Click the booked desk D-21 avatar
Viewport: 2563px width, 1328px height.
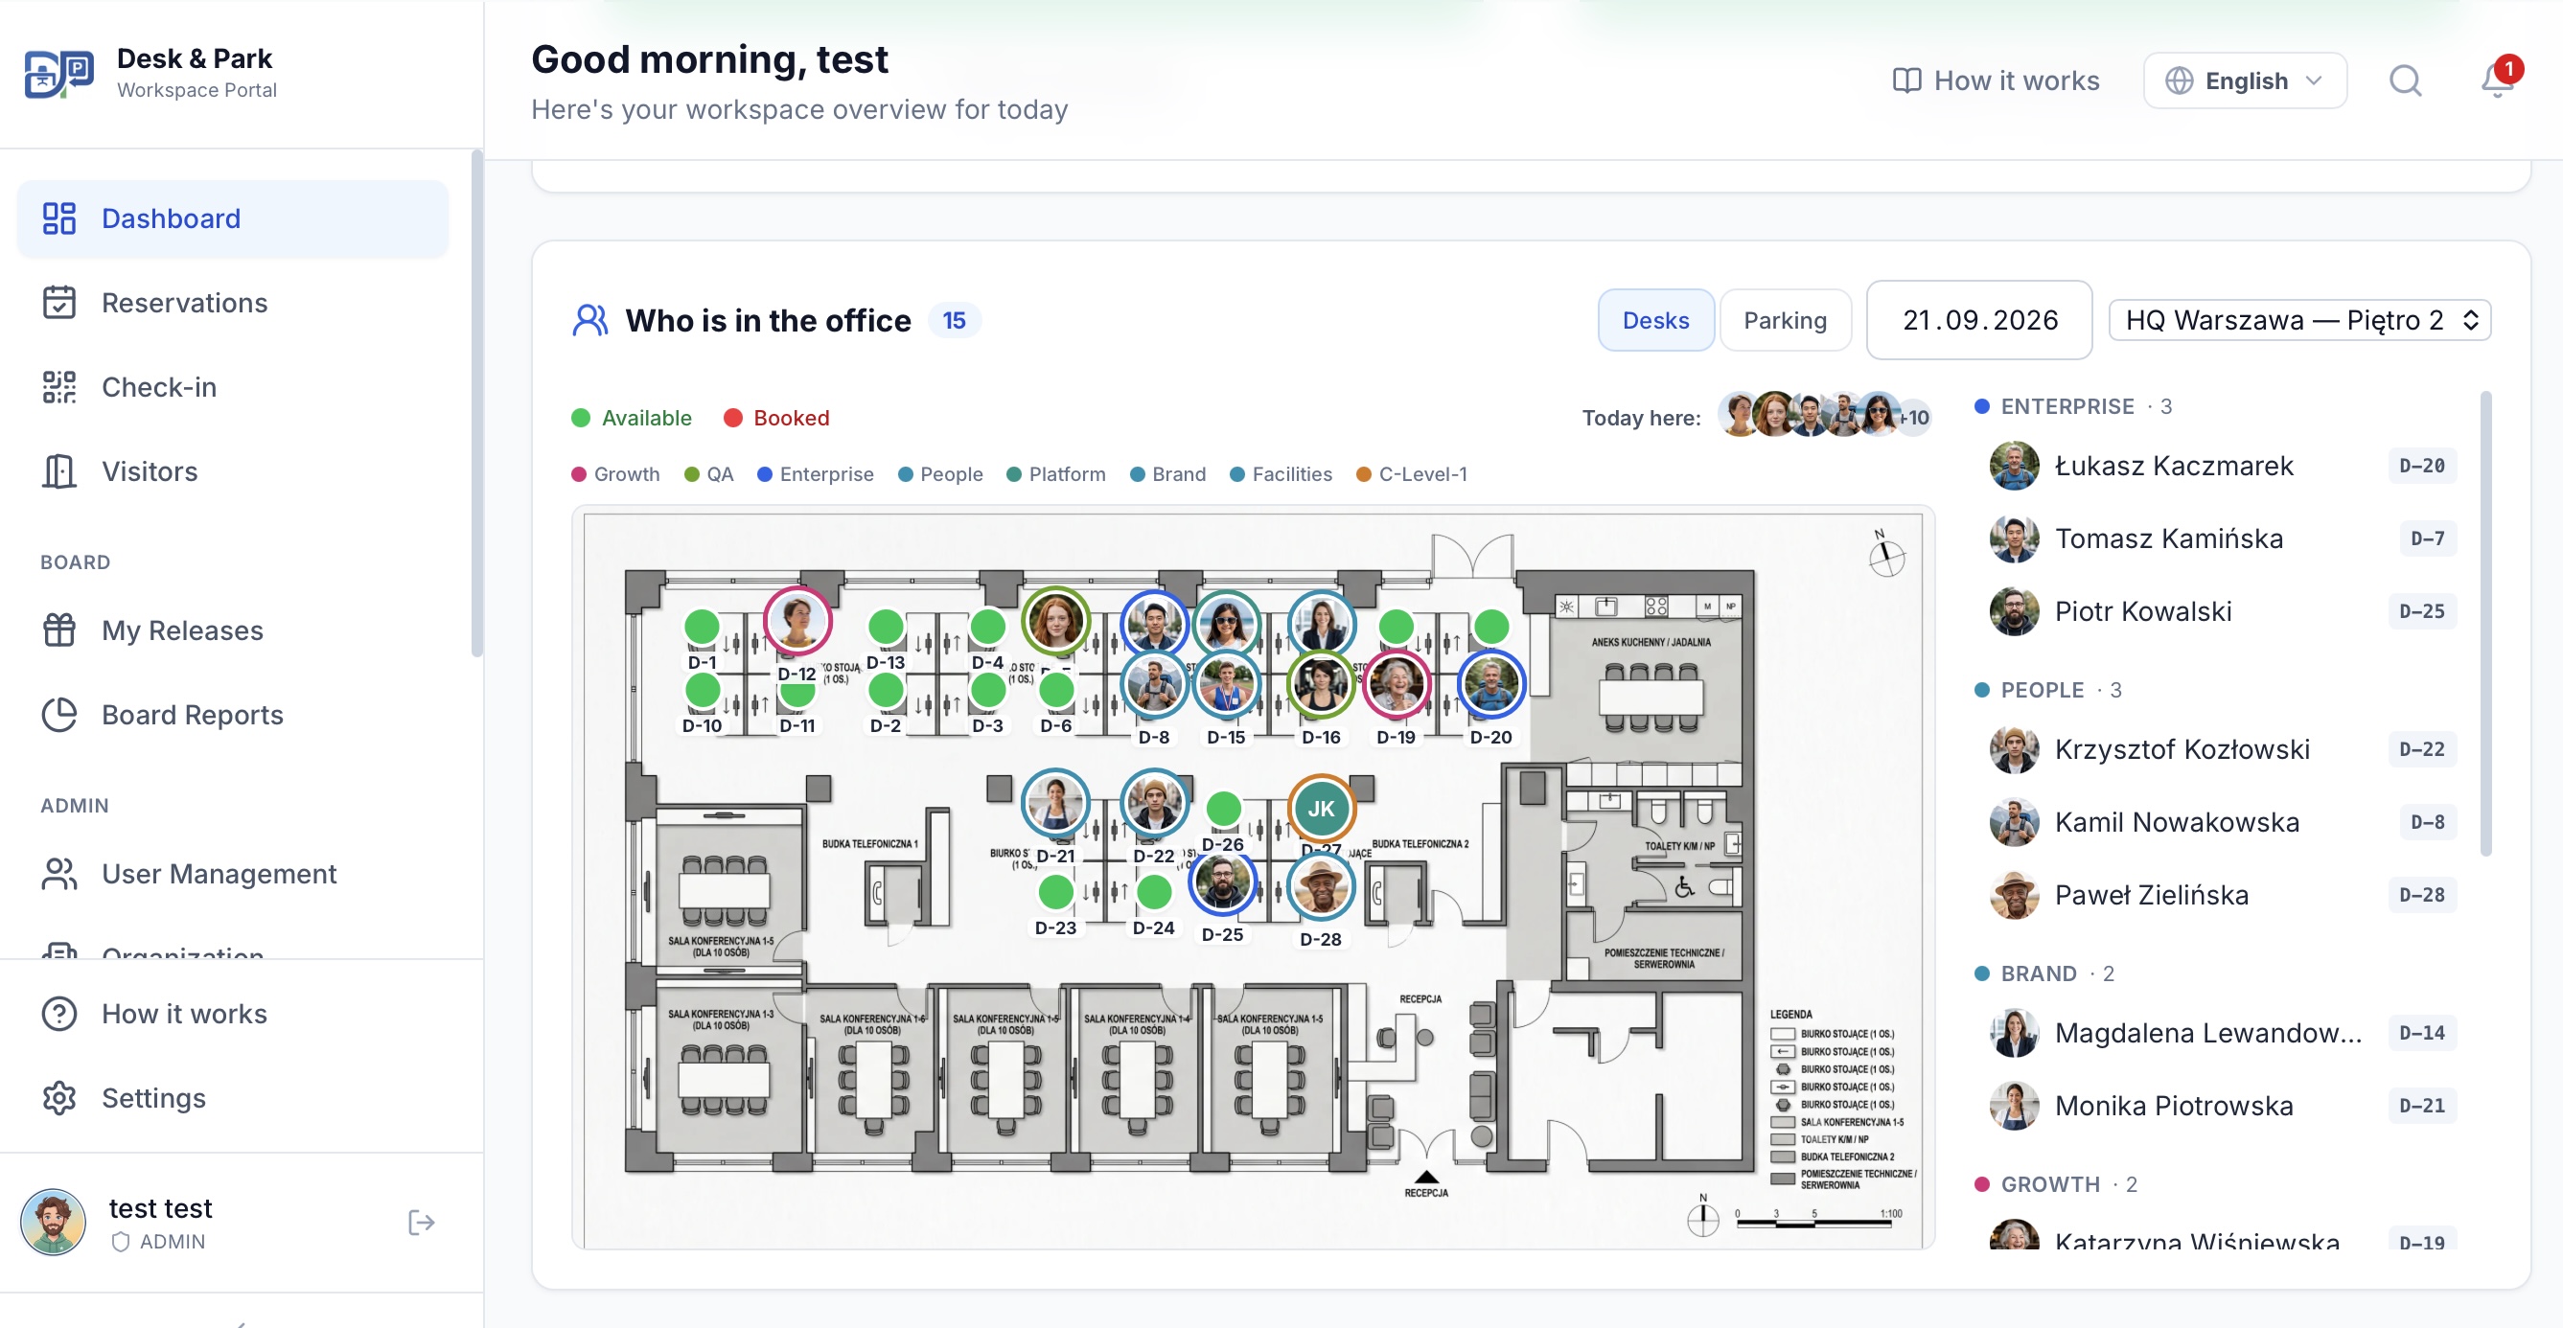click(1054, 803)
